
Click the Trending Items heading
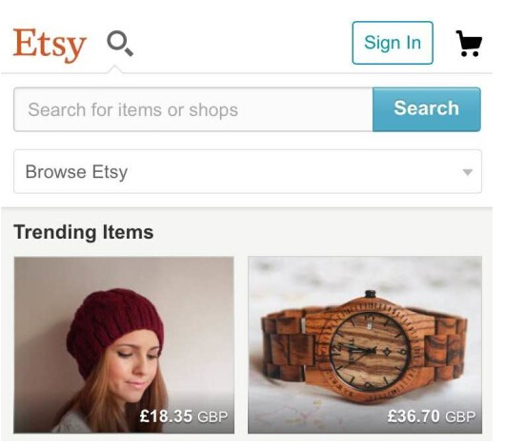pos(83,232)
